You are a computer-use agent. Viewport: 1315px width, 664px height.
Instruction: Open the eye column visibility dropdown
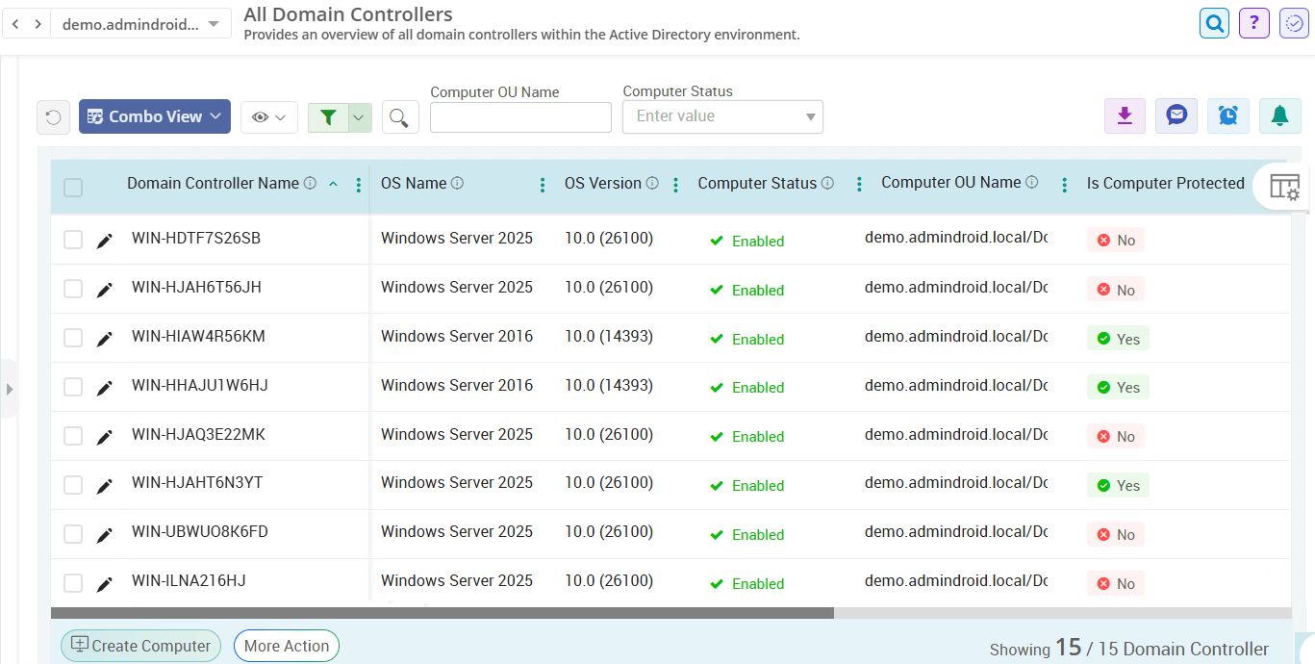(269, 115)
